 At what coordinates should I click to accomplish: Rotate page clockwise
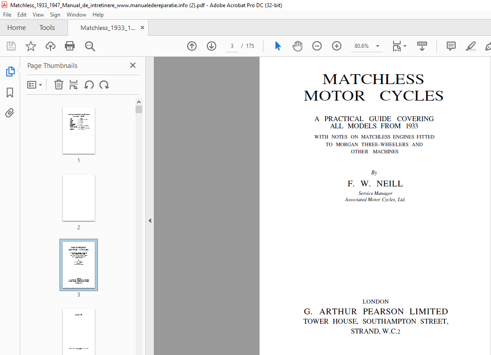click(104, 85)
